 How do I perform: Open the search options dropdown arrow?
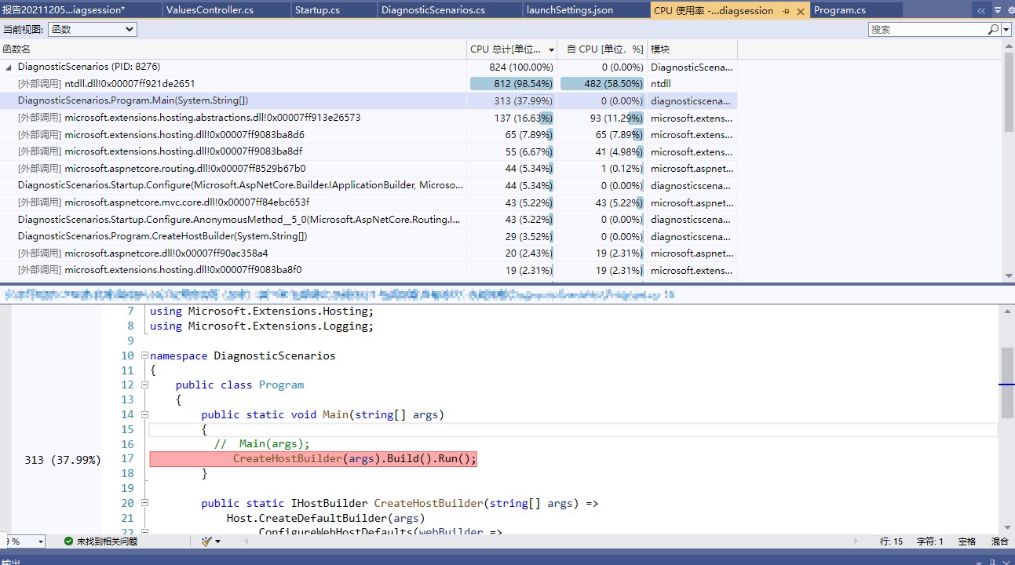[x=1005, y=29]
